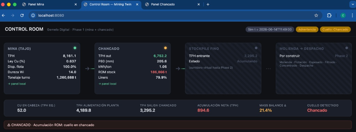Click the Liners value 79.9%
This screenshot has width=356, height=132.
pyautogui.click(x=161, y=78)
